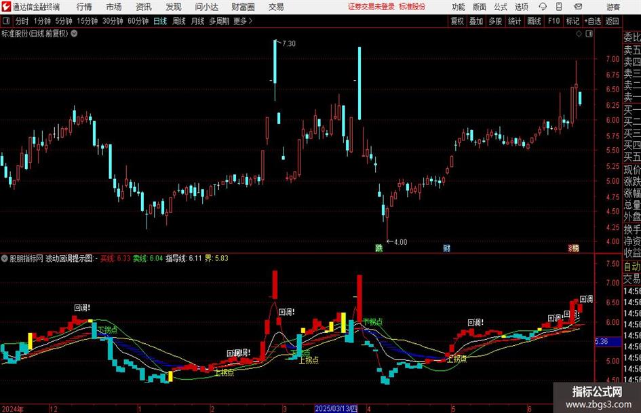Click the 7.30 high price label
This screenshot has width=641, height=413.
coord(288,43)
